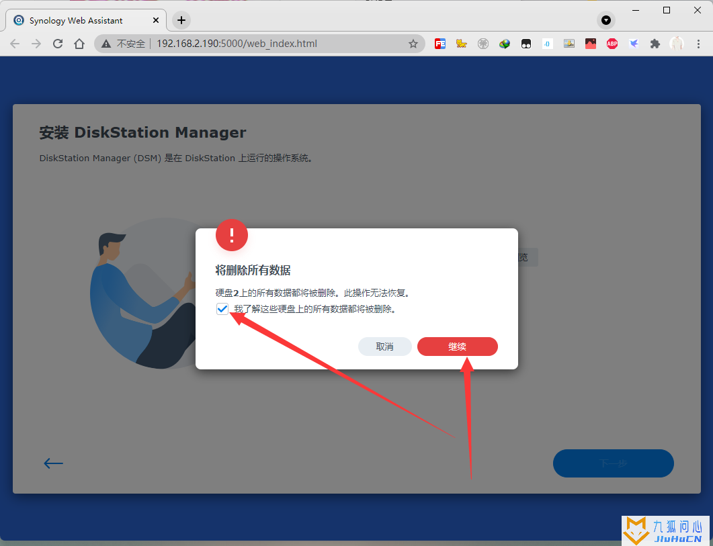This screenshot has width=713, height=546.
Task: Open the Chrome three-dot menu
Action: (698, 44)
